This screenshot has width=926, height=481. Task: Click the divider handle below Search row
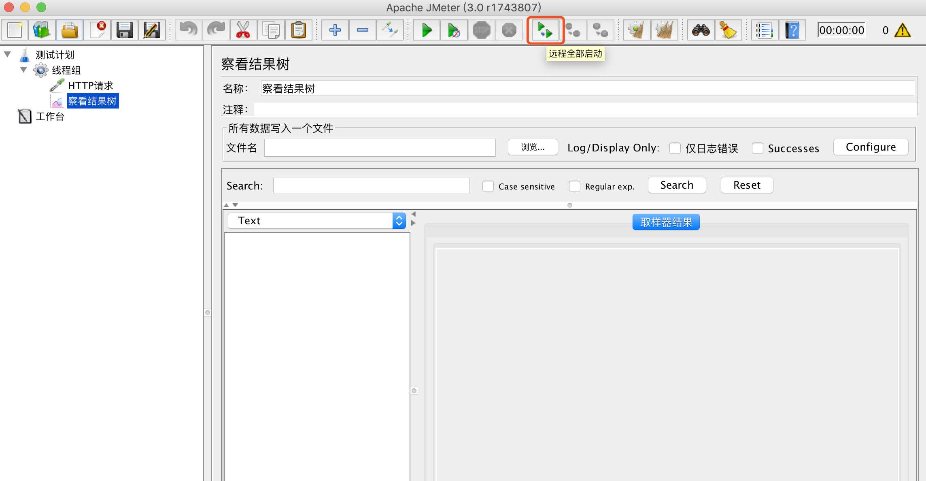point(570,205)
